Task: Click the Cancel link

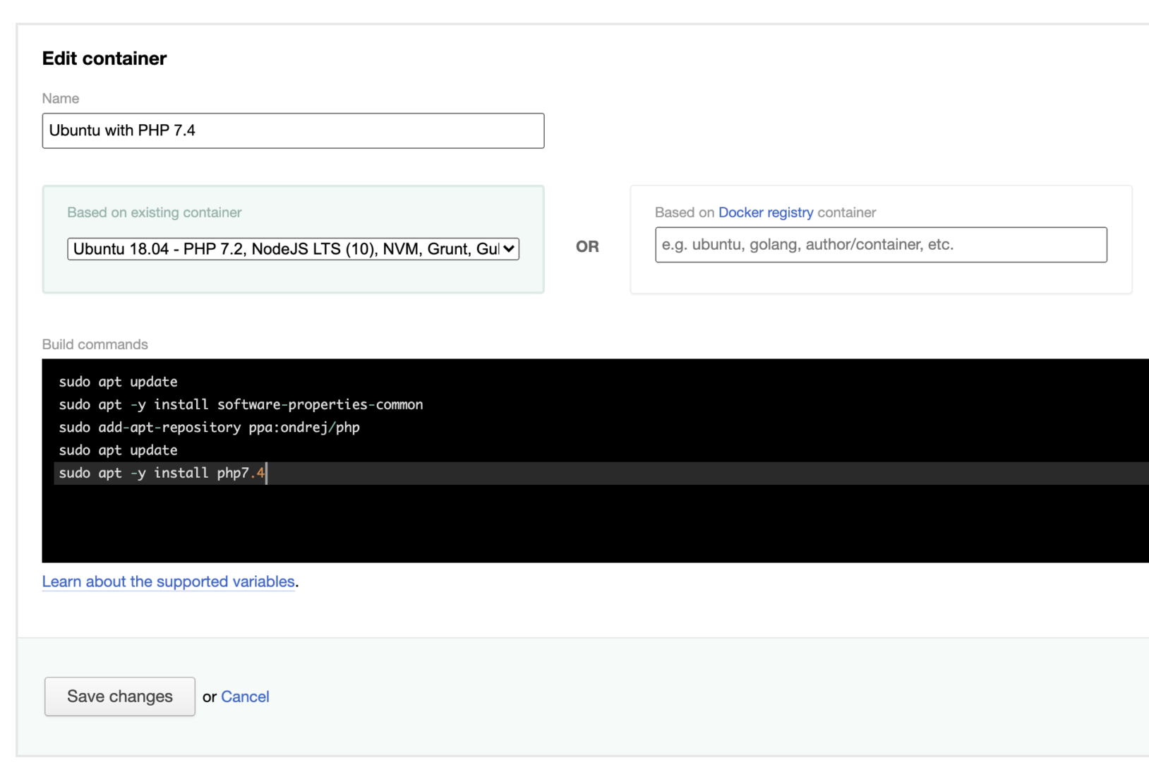Action: pyautogui.click(x=245, y=697)
